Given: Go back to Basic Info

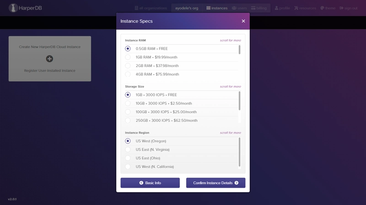Looking at the screenshot, I should tap(150, 183).
